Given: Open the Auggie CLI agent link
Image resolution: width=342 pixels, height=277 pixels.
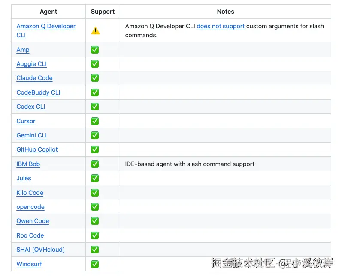Looking at the screenshot, I should tap(32, 64).
